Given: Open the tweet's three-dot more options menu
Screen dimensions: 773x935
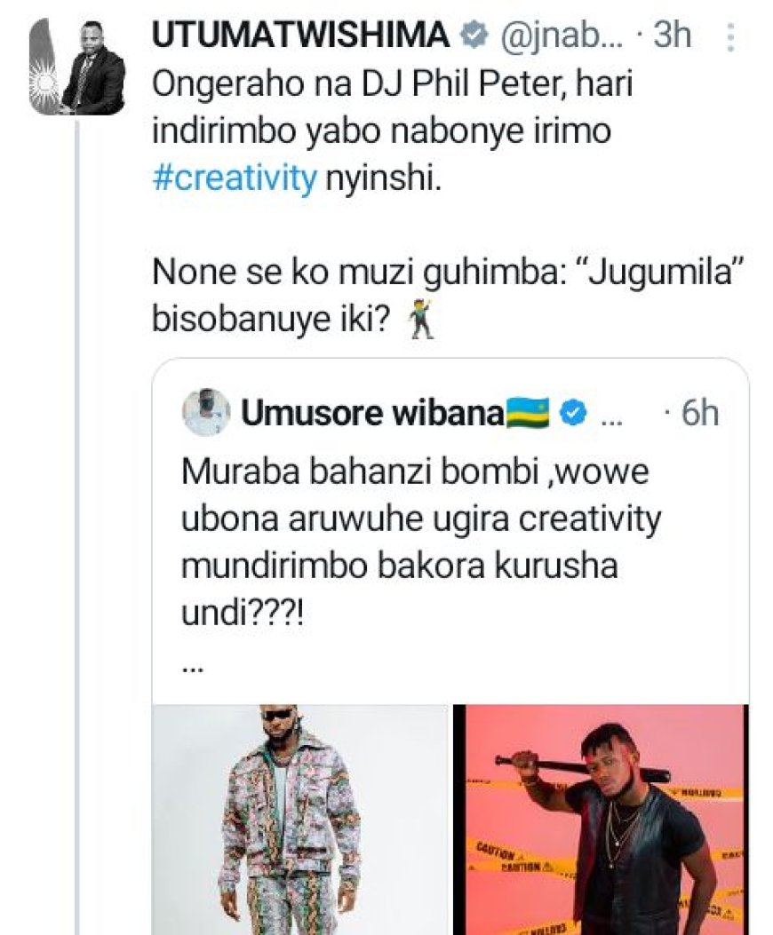Looking at the screenshot, I should pos(730,37).
